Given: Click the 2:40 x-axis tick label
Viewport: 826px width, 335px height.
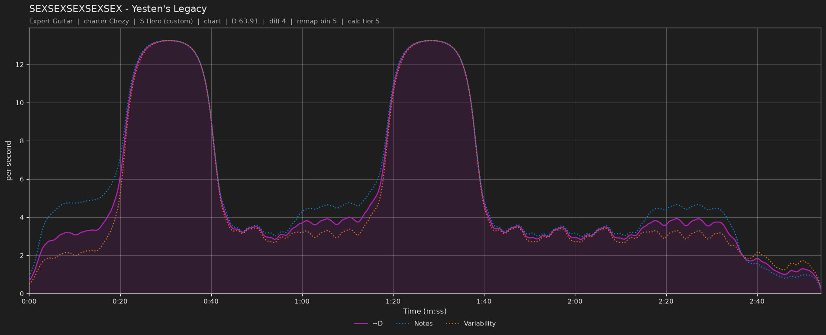Looking at the screenshot, I should 757,301.
